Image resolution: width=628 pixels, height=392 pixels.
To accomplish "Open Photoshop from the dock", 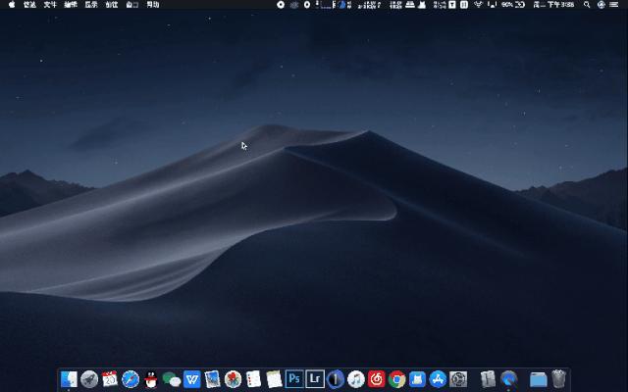I will [294, 379].
